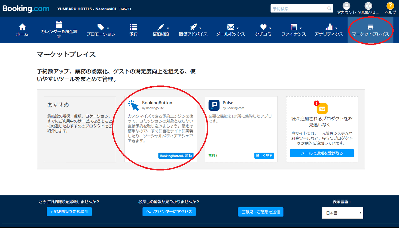Image resolution: width=399 pixels, height=228 pixels.
Task: Click 詳しく見る on the Pulse card
Action: coord(264,156)
